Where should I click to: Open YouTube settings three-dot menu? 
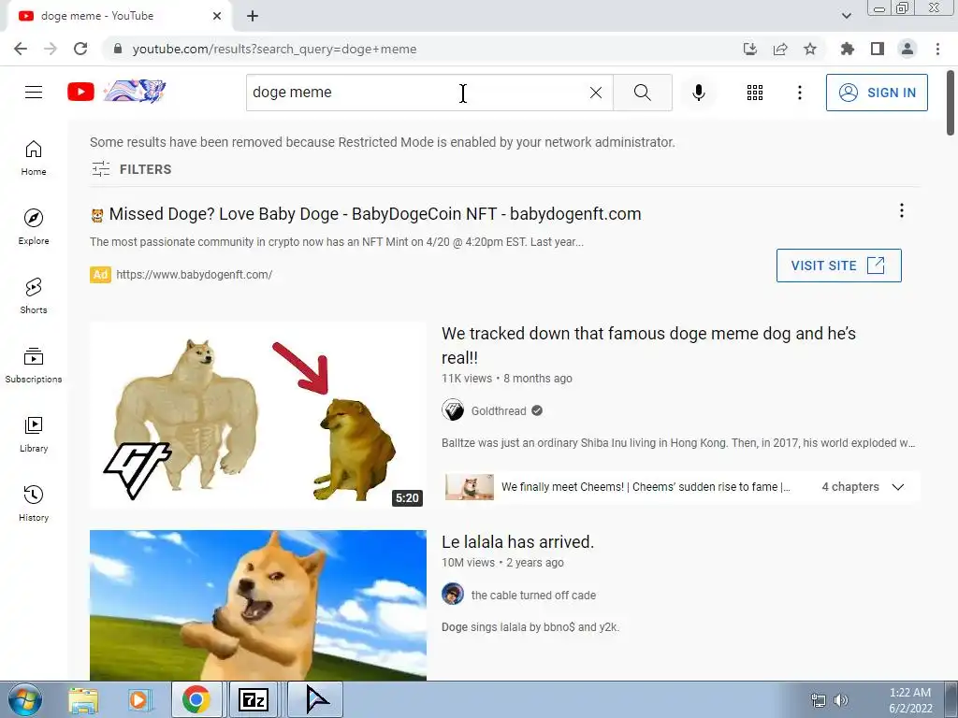point(799,93)
